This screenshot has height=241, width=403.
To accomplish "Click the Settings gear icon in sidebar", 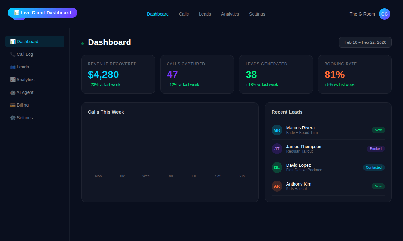I will 13,118.
